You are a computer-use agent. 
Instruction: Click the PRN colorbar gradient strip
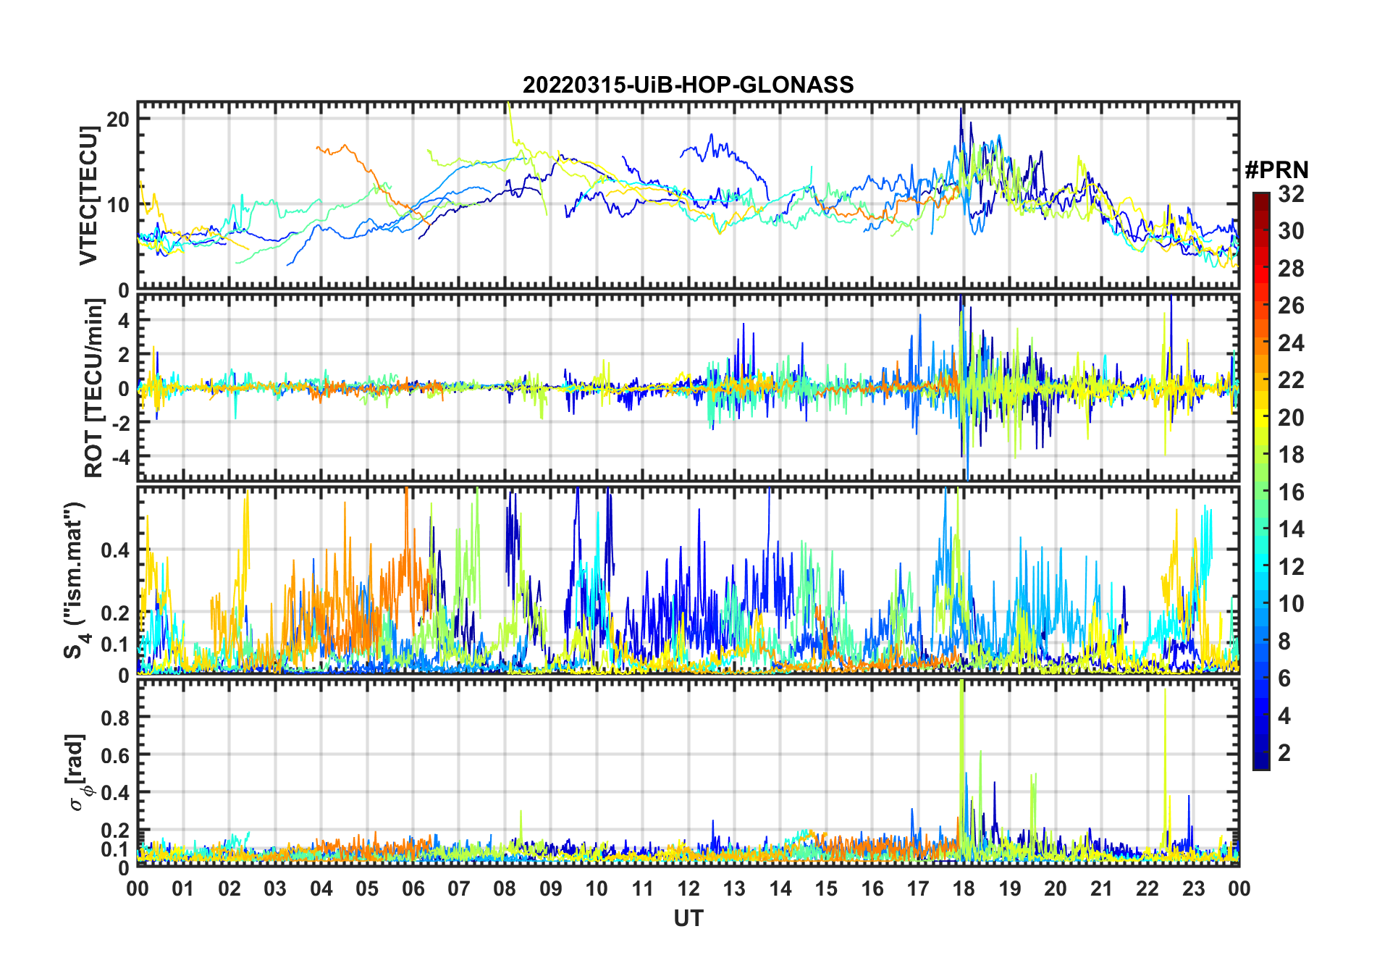1260,481
